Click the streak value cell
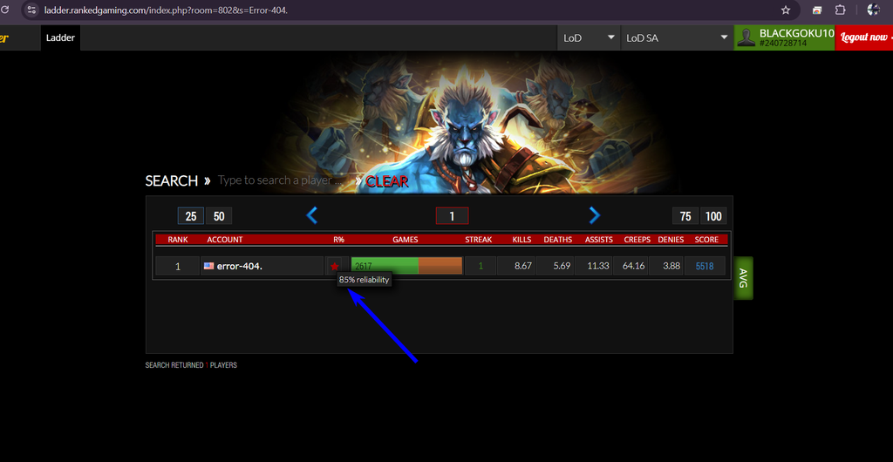The width and height of the screenshot is (893, 462). click(481, 266)
